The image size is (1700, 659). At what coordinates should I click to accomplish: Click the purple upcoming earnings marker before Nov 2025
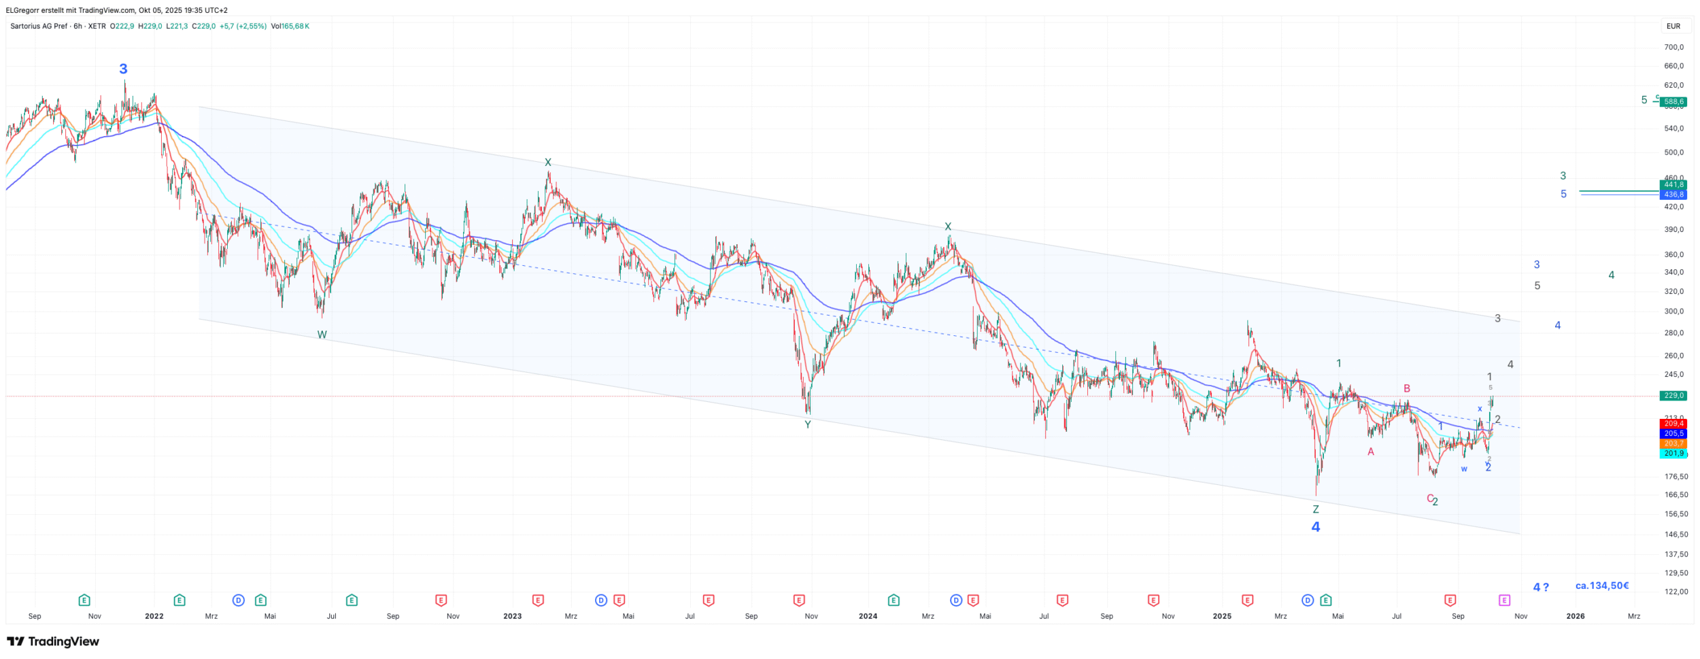pyautogui.click(x=1503, y=600)
